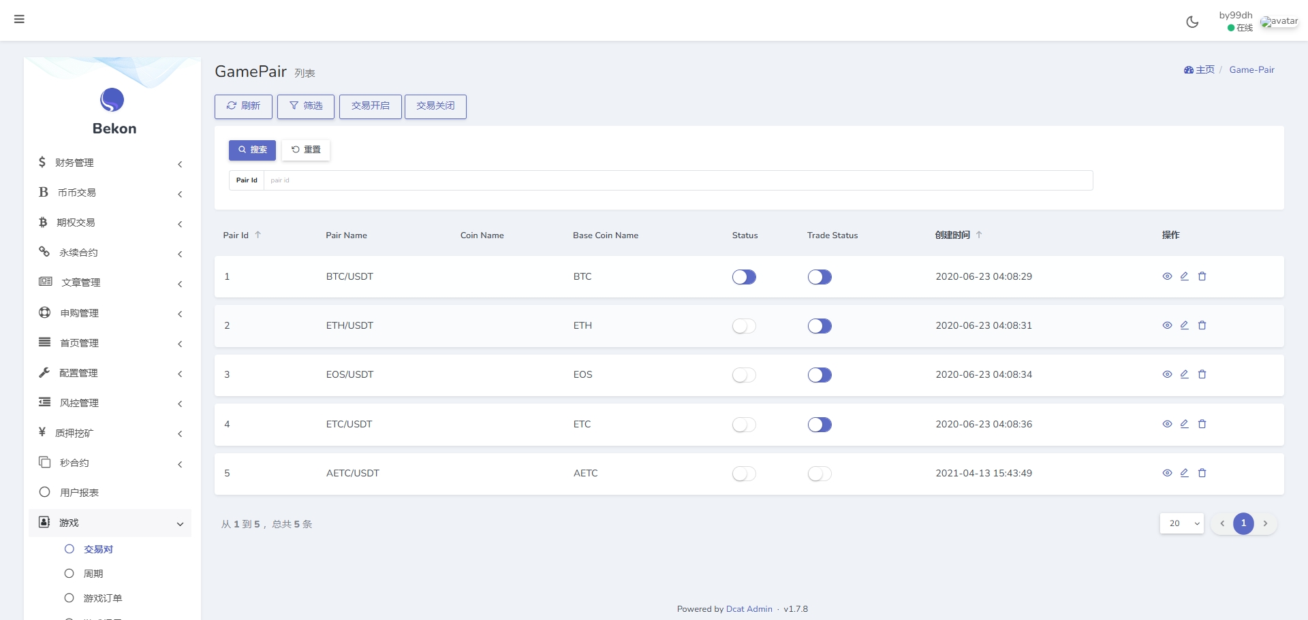This screenshot has height=620, width=1308.
Task: Disable Status switch for BTC/USDT
Action: [744, 277]
